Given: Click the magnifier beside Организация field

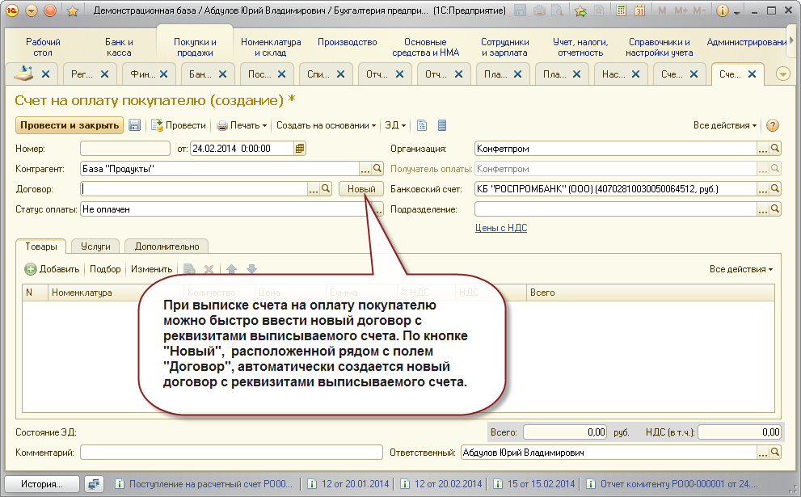Looking at the screenshot, I should (x=775, y=149).
